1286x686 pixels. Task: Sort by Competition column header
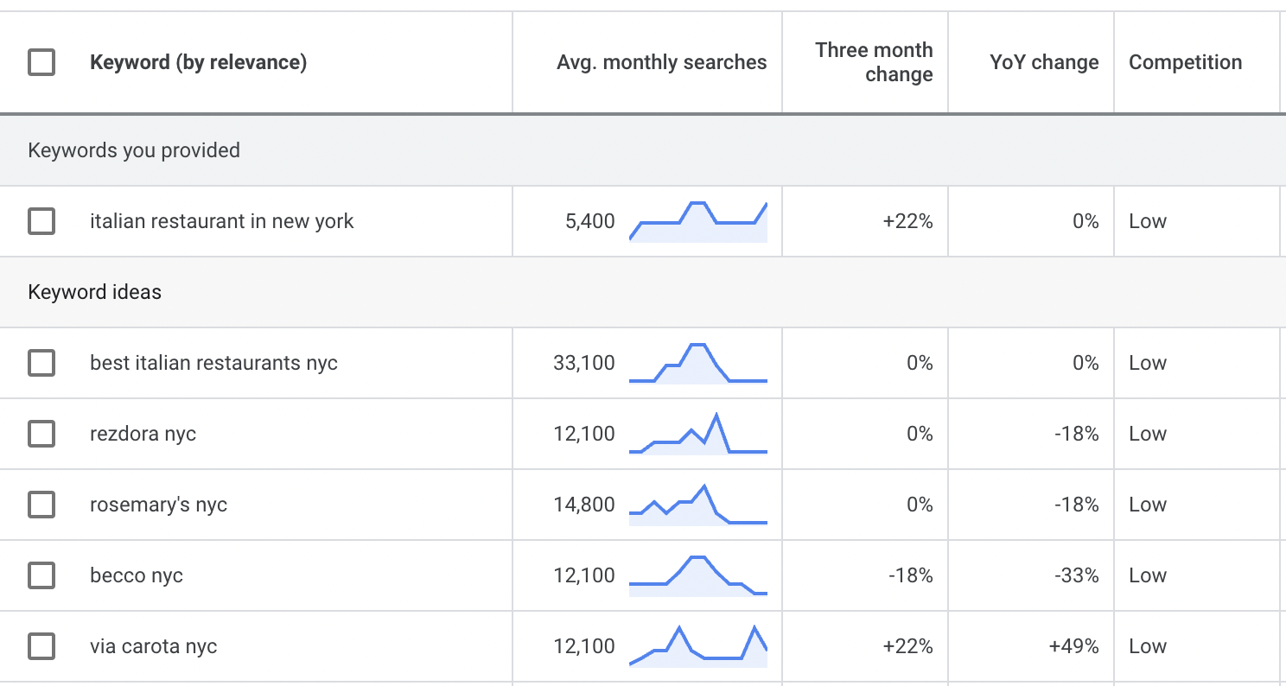(1185, 62)
